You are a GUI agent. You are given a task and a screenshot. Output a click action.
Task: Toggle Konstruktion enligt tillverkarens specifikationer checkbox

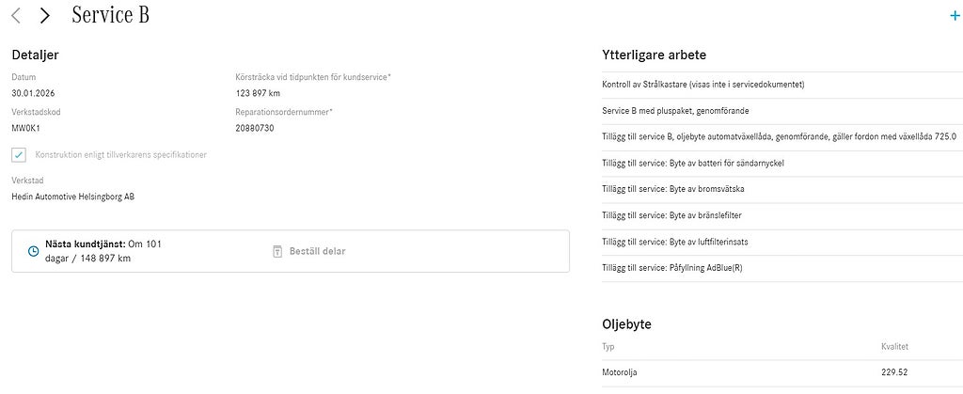(x=19, y=154)
